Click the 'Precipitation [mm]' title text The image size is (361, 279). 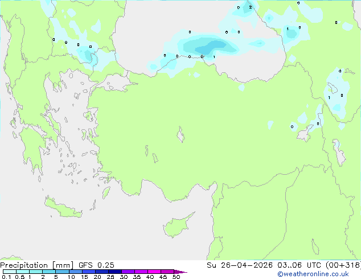click(36, 265)
